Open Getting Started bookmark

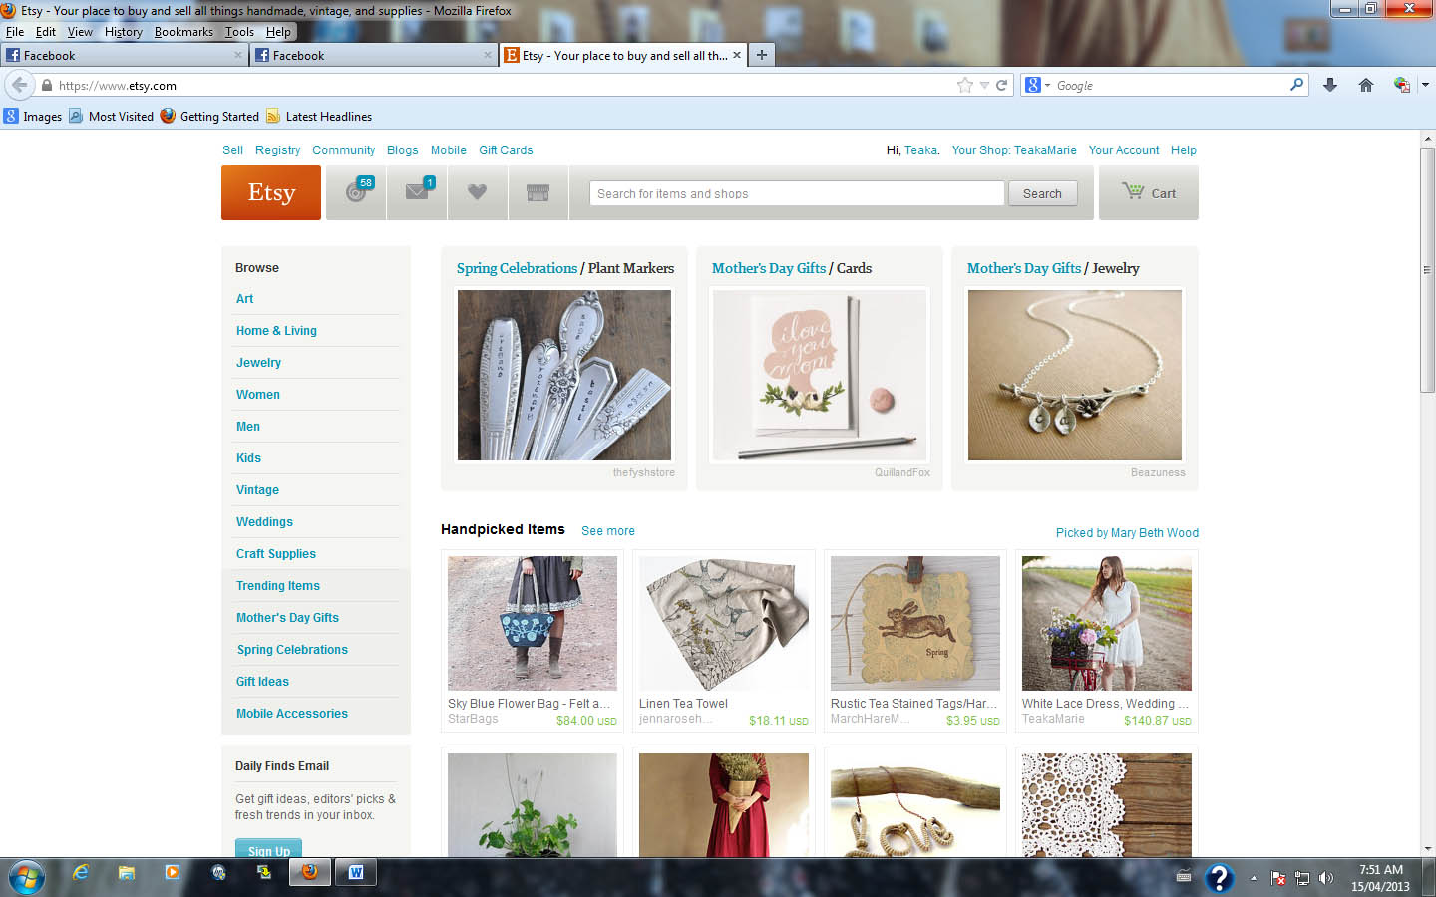point(209,116)
